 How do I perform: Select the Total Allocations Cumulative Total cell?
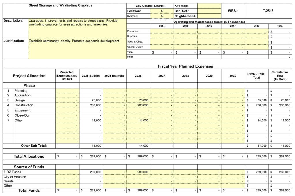pos(280,157)
